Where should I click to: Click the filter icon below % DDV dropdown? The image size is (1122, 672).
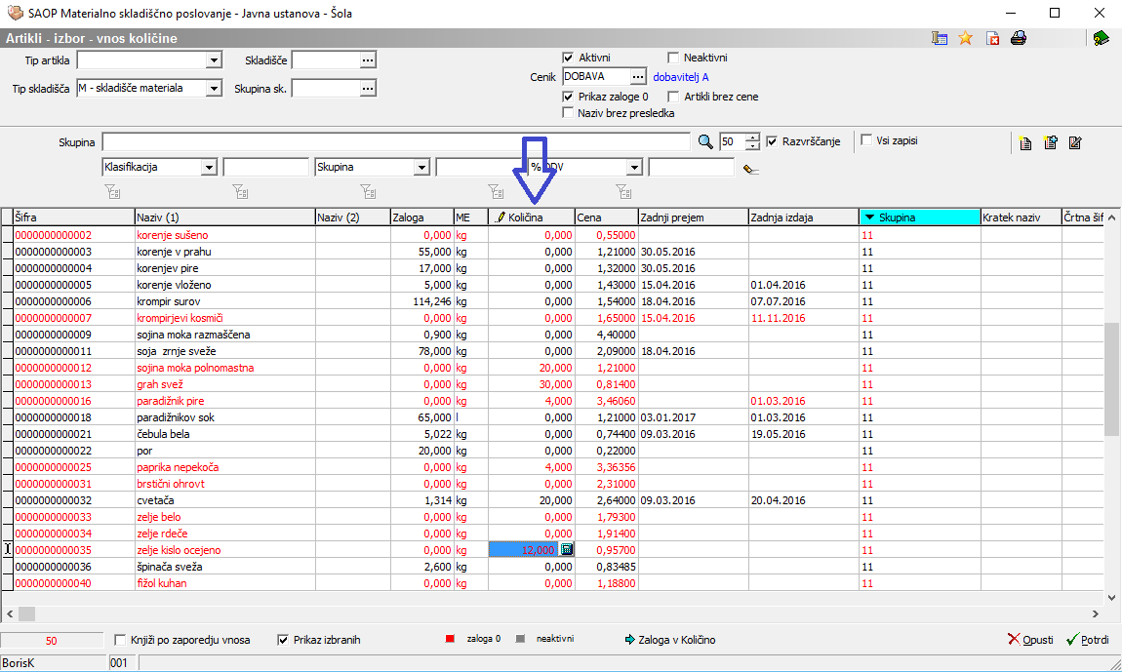(624, 191)
